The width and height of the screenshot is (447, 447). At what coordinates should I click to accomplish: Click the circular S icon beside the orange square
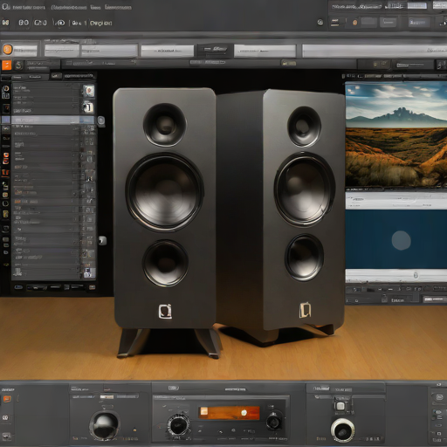[x=19, y=65]
